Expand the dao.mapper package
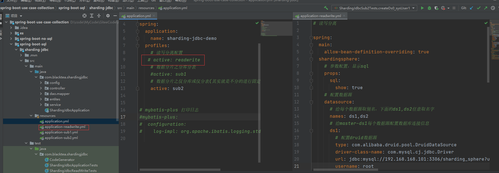This screenshot has height=173, width=499. click(x=41, y=94)
